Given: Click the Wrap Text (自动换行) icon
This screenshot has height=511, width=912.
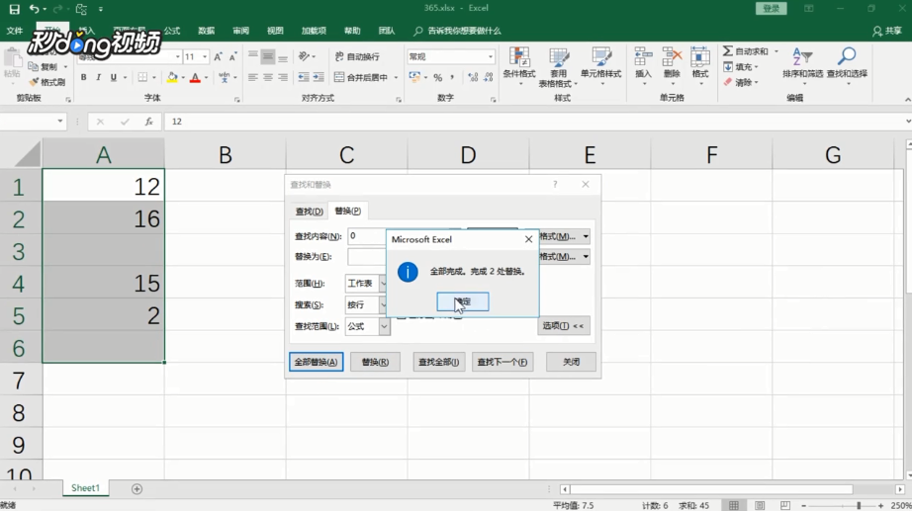Looking at the screenshot, I should [339, 56].
